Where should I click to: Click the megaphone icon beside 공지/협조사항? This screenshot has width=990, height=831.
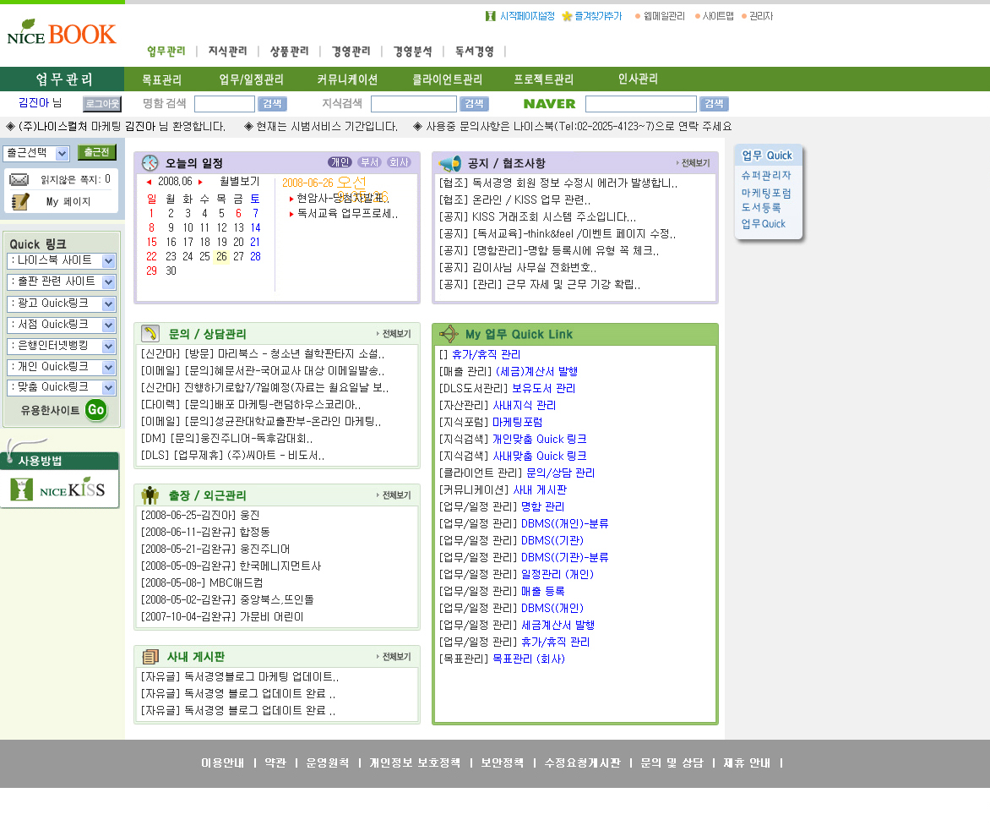[x=449, y=163]
